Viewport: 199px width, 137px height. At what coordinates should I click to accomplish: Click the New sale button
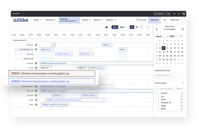pos(154,20)
